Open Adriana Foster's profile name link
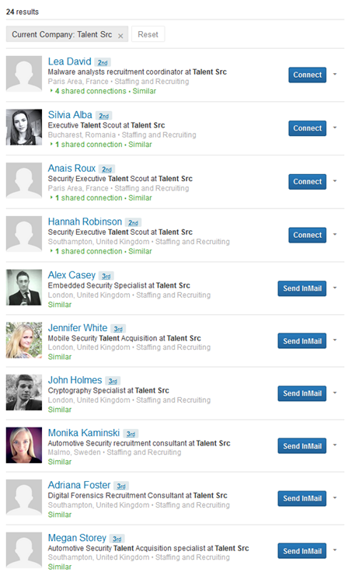This screenshot has width=345, height=576. pyautogui.click(x=79, y=485)
